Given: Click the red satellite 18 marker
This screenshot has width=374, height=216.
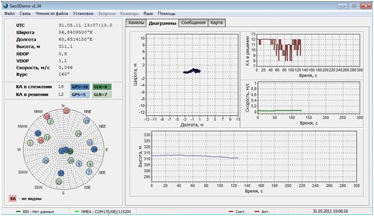Looking at the screenshot, I should pyautogui.click(x=46, y=117).
